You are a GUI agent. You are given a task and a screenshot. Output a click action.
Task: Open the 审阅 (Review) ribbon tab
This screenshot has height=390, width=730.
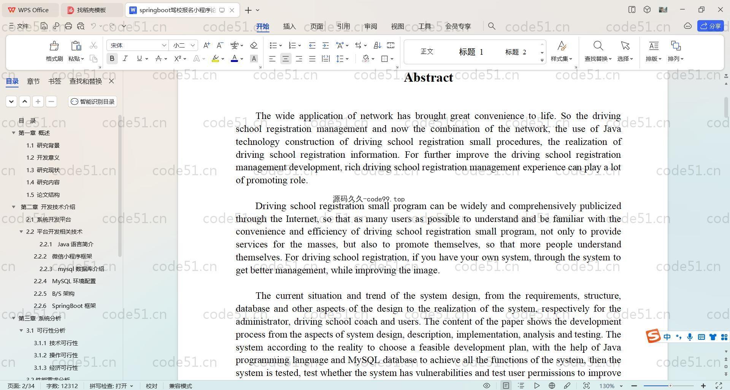point(370,26)
